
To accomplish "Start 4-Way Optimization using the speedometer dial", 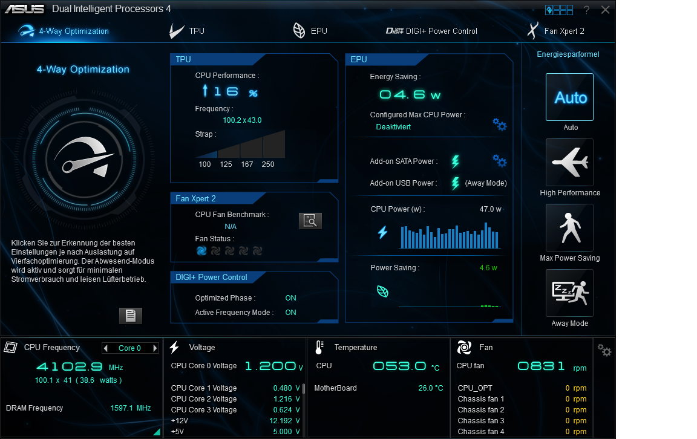I will 85,161.
